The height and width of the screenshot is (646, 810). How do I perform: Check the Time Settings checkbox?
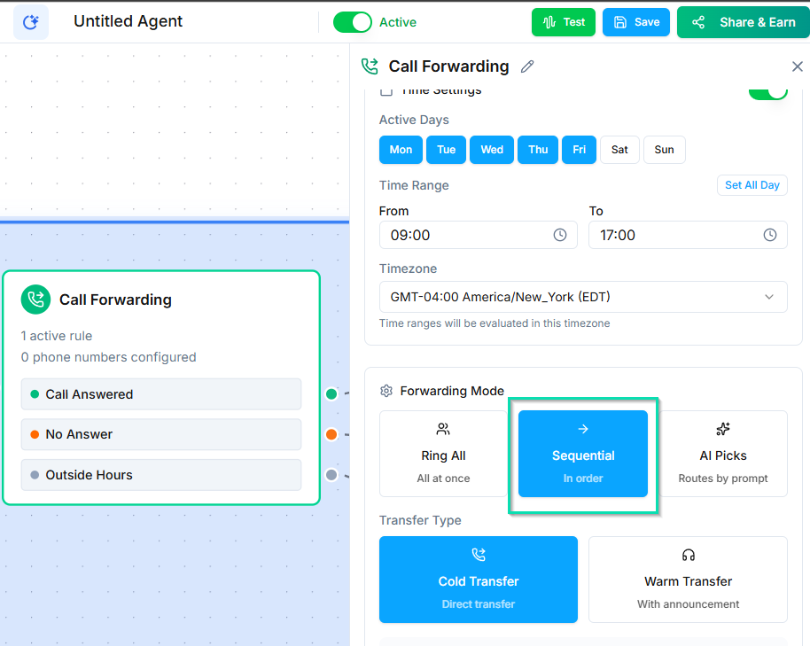coord(386,92)
